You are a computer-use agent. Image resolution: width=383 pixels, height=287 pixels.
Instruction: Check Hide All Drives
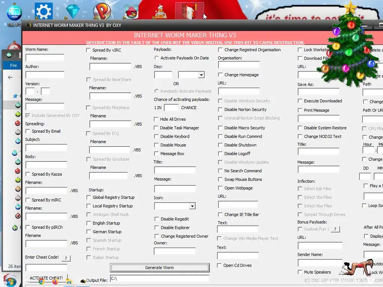point(156,119)
